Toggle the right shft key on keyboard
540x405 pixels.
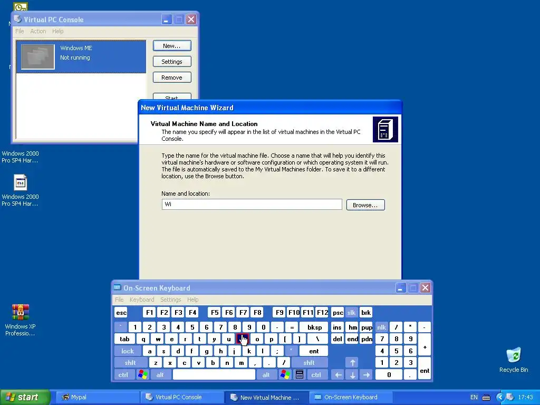309,363
